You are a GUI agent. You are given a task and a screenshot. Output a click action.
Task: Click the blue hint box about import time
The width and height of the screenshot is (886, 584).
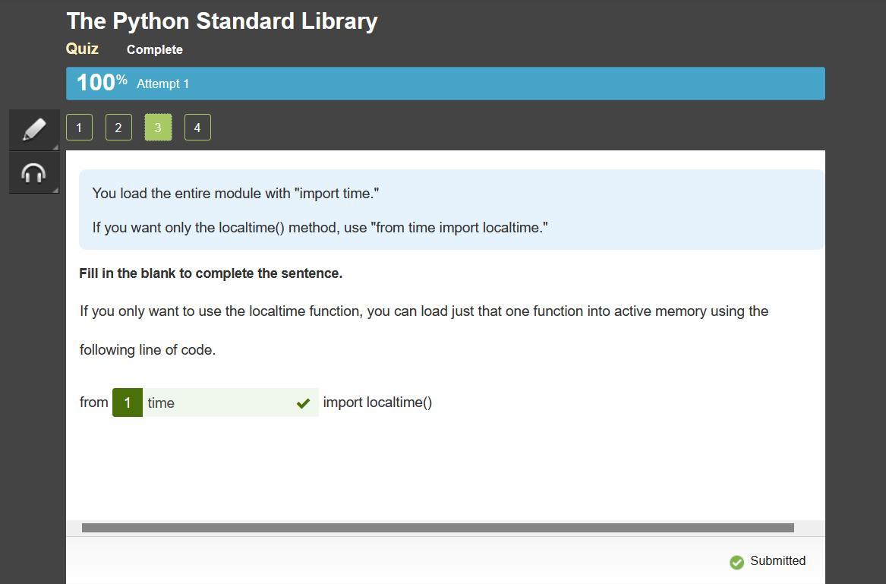click(451, 210)
